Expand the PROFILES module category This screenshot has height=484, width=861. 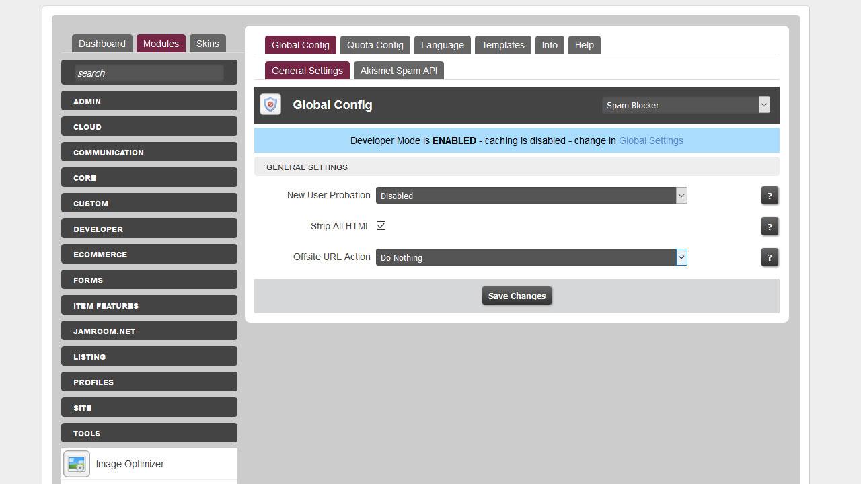click(x=149, y=382)
